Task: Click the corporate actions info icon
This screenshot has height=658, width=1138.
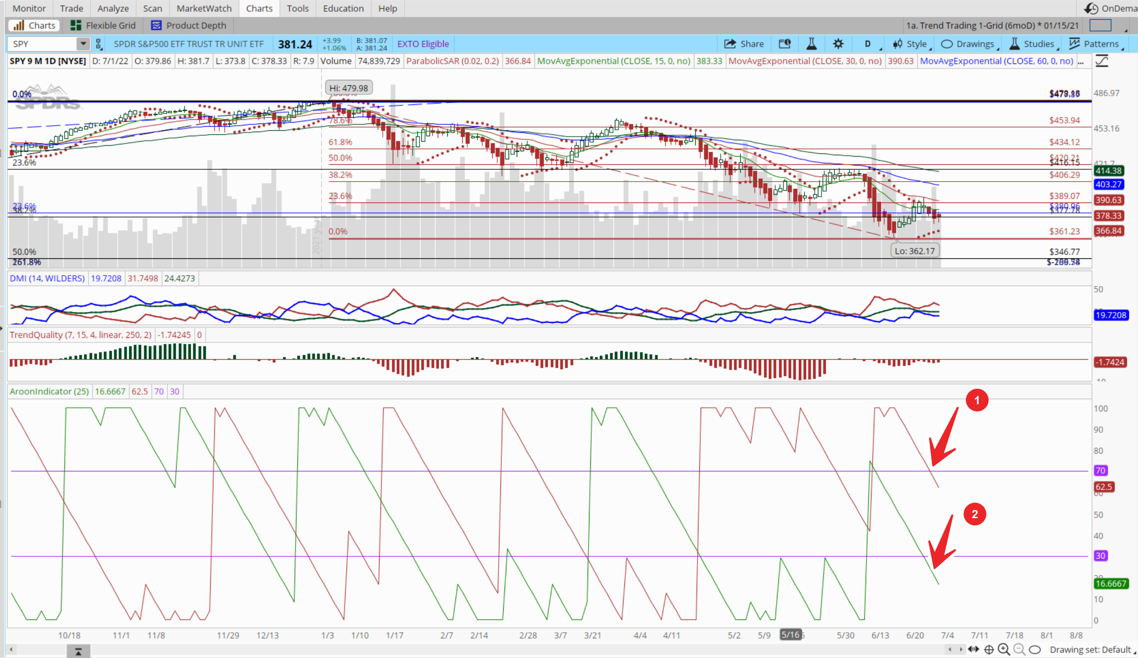Action: coord(785,44)
